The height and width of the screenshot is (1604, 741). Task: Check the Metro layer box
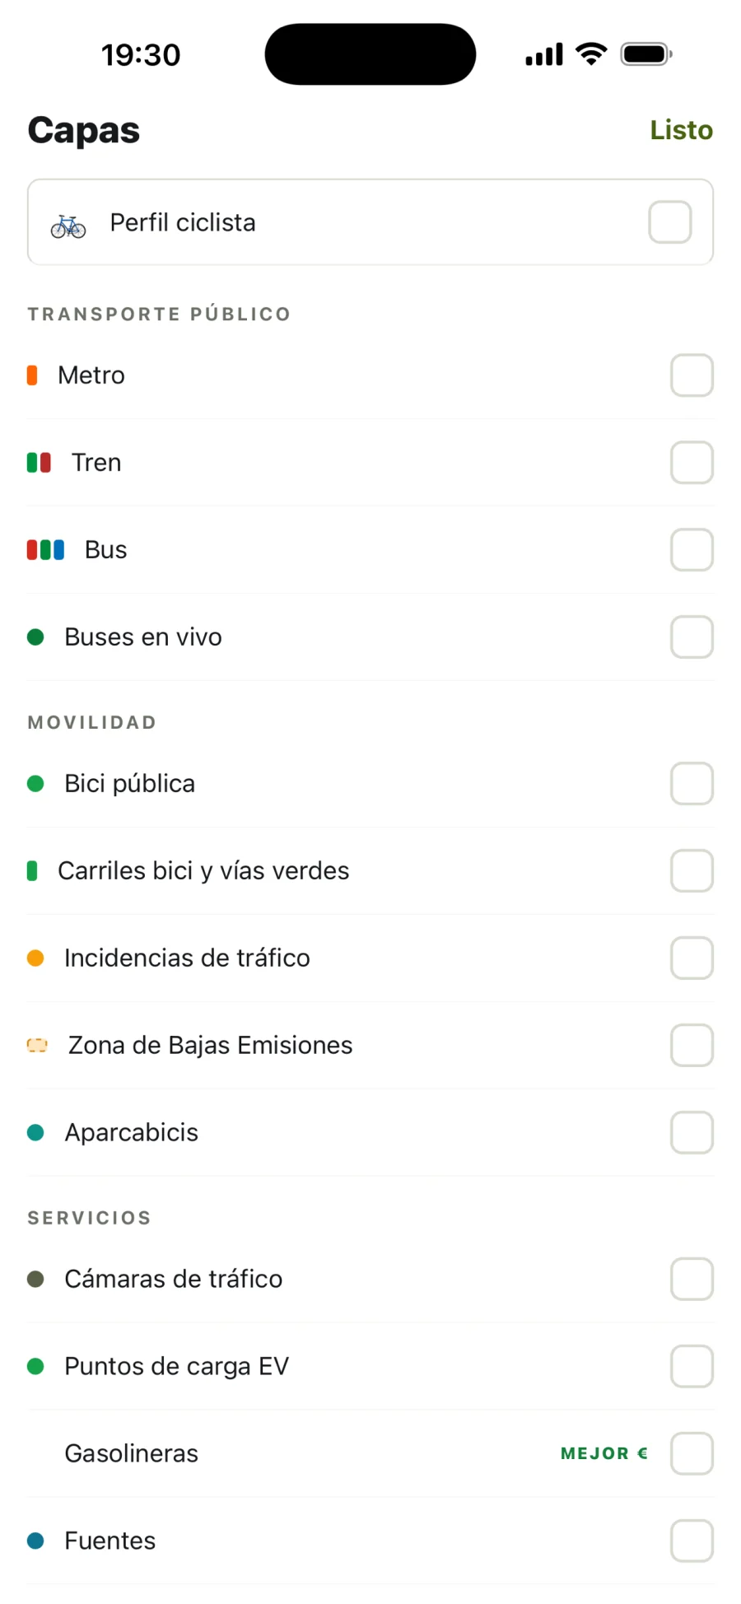pyautogui.click(x=692, y=375)
